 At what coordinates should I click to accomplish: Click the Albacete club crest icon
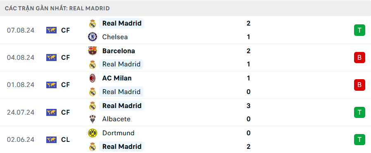93,119
